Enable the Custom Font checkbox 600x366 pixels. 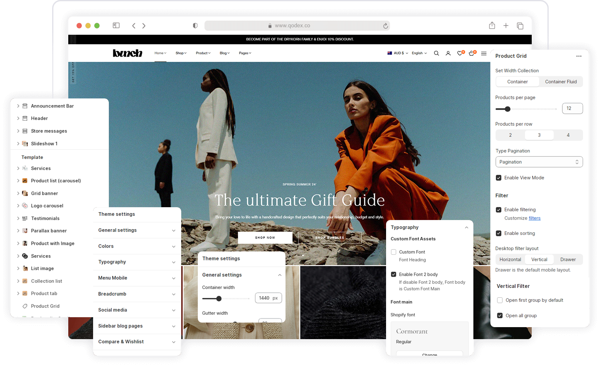point(394,252)
